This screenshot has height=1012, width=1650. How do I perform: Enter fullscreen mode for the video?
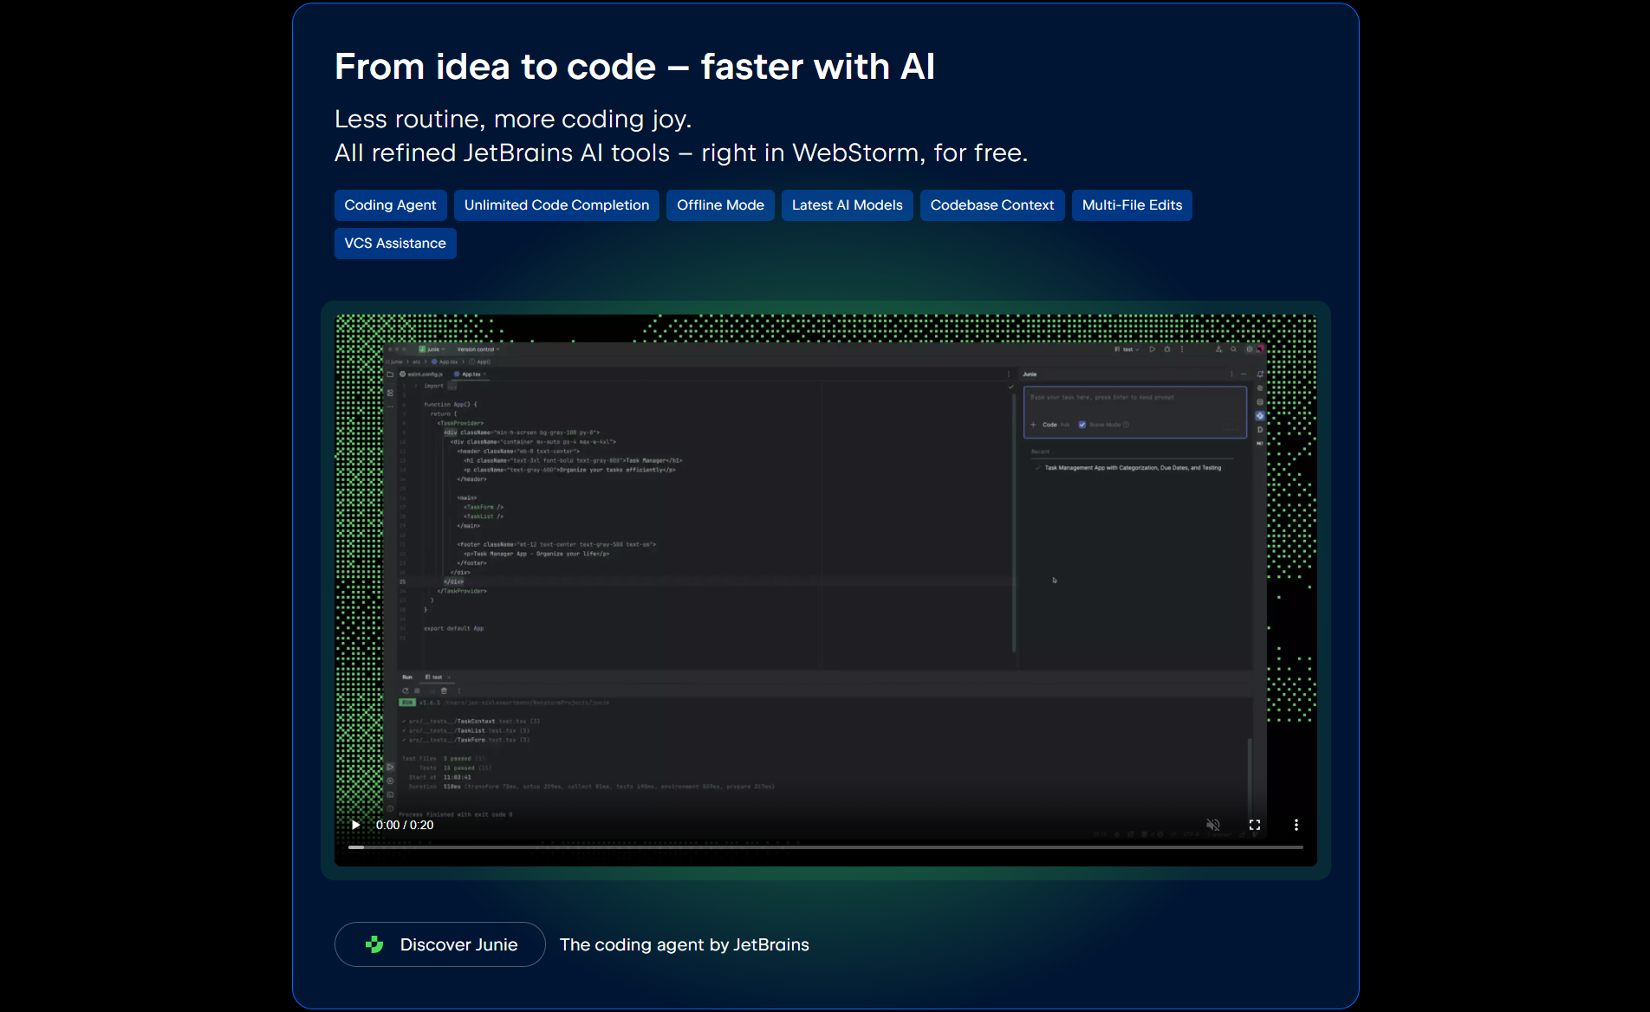click(x=1254, y=825)
